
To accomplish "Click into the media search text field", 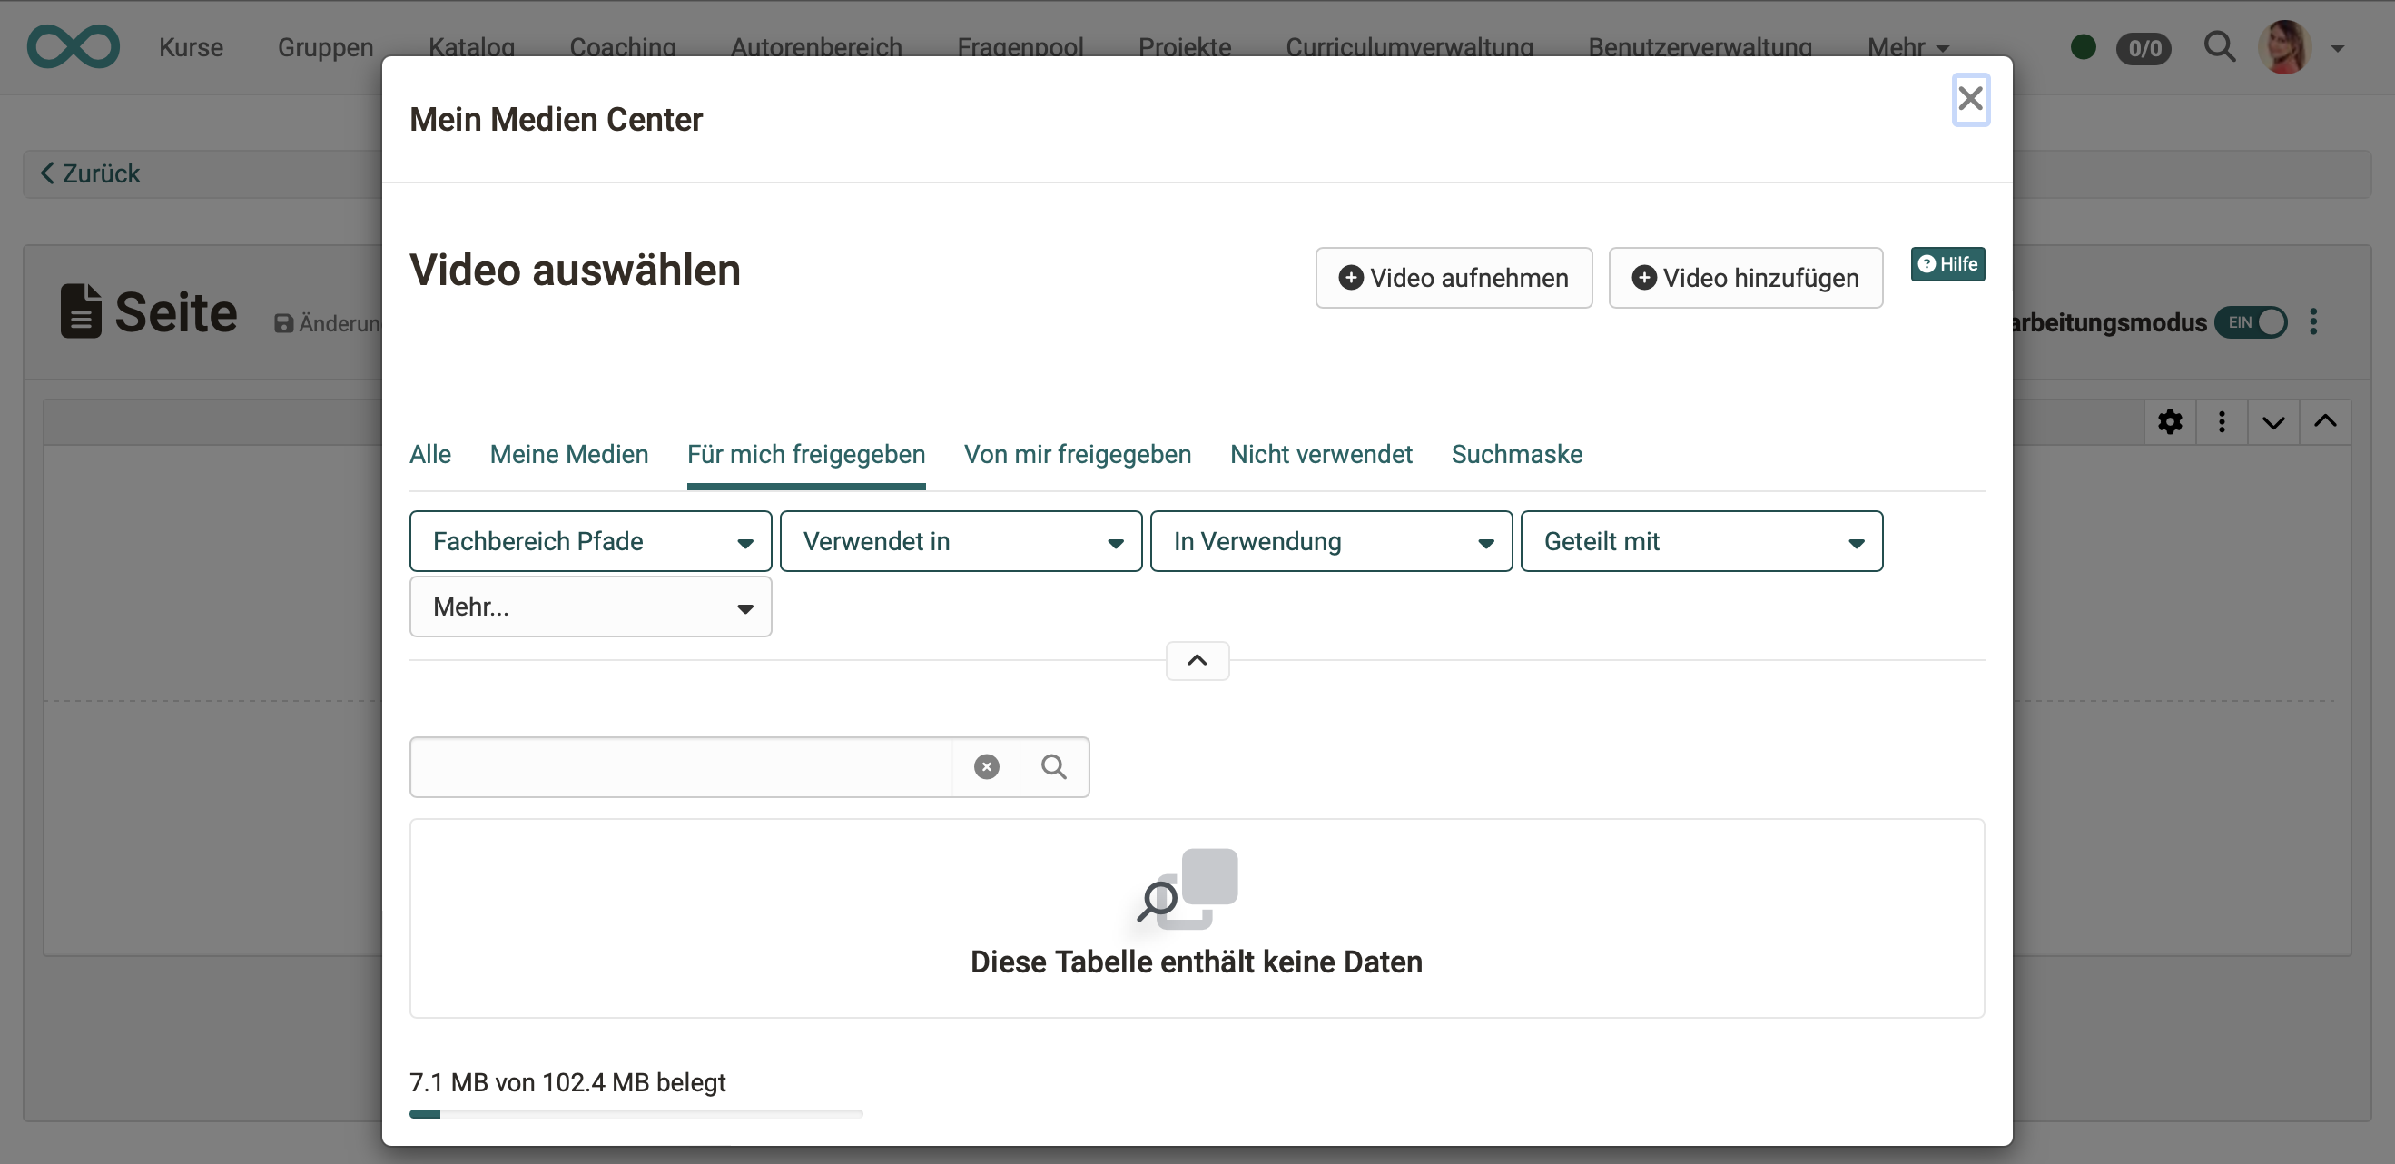I will click(x=682, y=767).
